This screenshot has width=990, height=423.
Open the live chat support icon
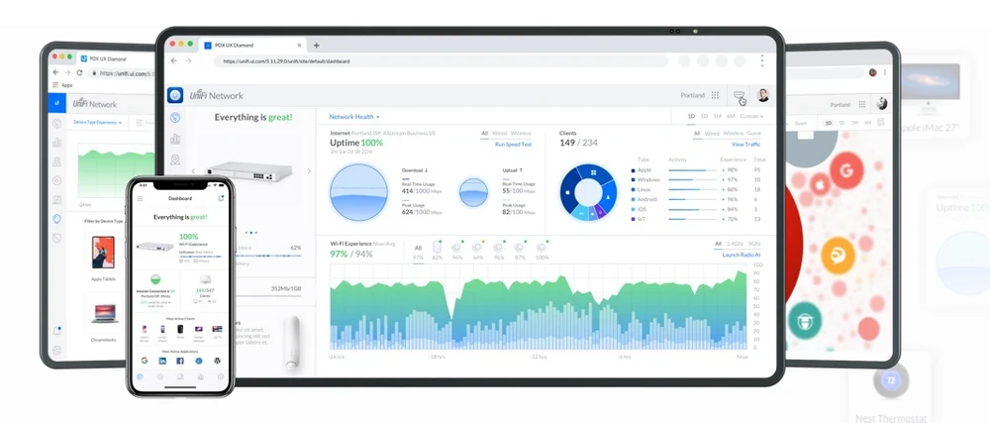coord(739,95)
